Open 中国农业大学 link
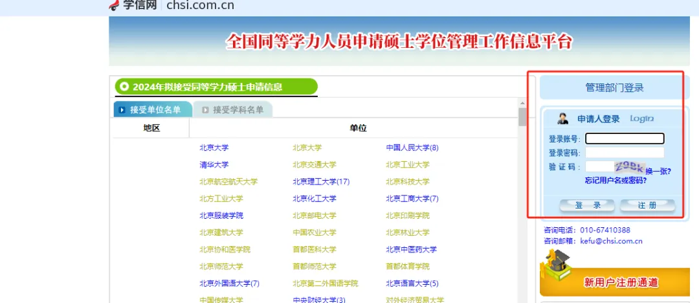The image size is (699, 303). click(x=315, y=232)
